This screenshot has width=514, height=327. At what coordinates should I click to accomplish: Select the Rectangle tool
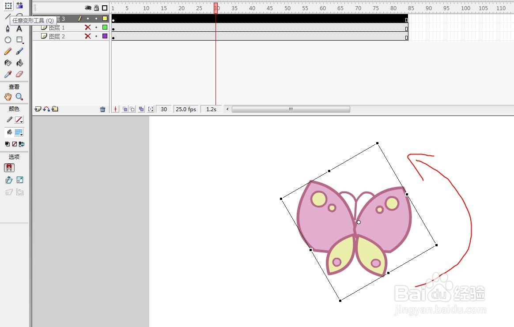point(19,40)
